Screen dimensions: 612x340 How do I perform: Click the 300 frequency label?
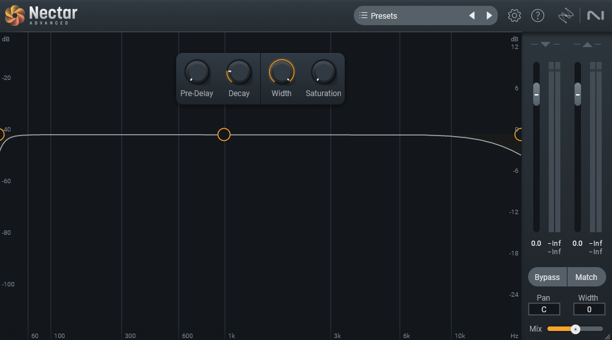tap(130, 335)
